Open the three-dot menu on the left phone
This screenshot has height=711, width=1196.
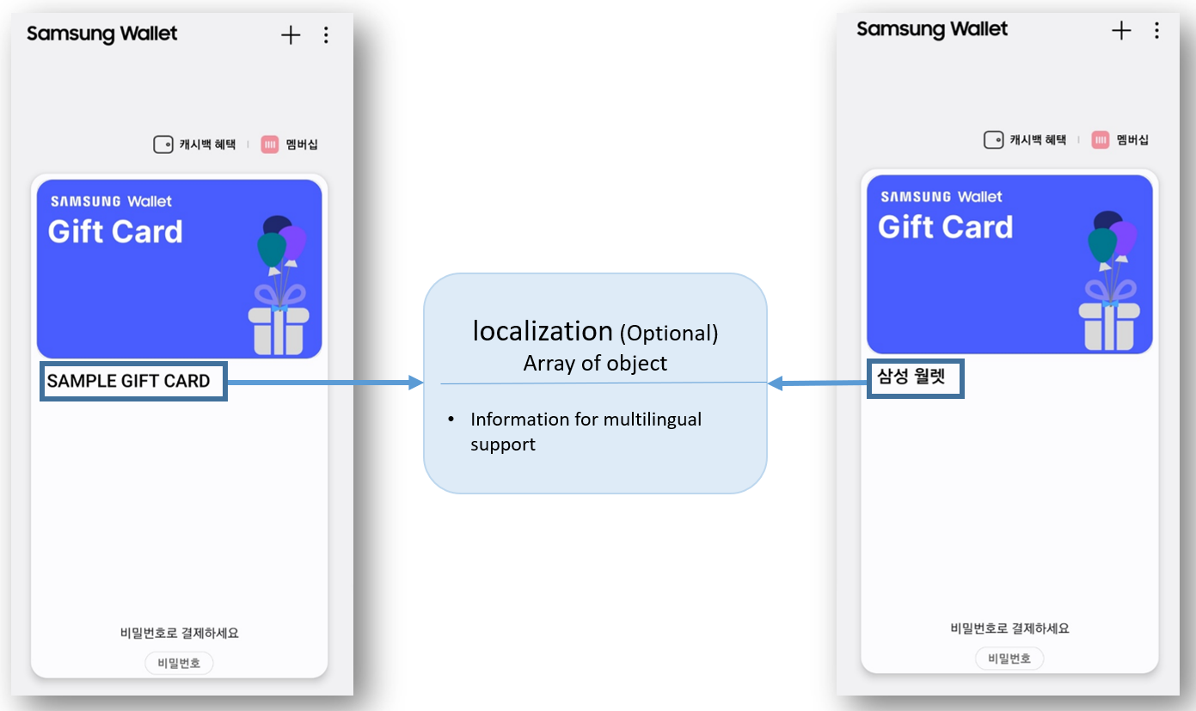coord(326,35)
